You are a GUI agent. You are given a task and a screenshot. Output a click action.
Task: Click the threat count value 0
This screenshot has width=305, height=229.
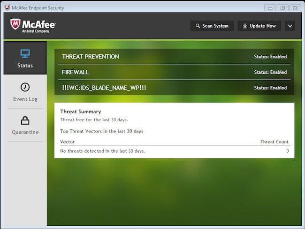288,151
